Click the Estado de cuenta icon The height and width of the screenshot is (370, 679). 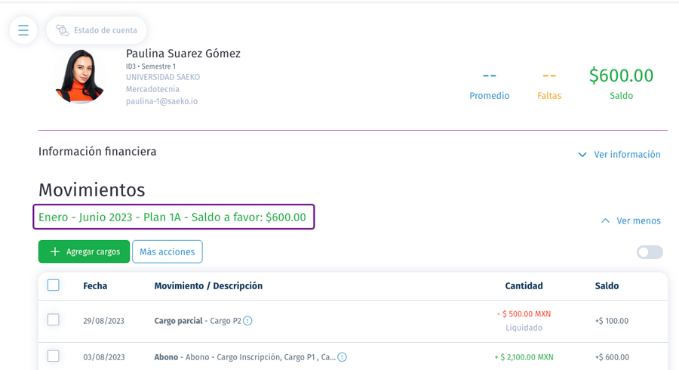(x=63, y=30)
